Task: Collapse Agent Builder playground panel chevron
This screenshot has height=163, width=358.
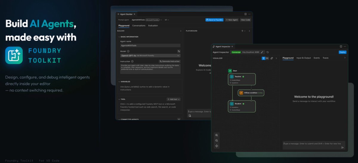Action: click(x=249, y=31)
